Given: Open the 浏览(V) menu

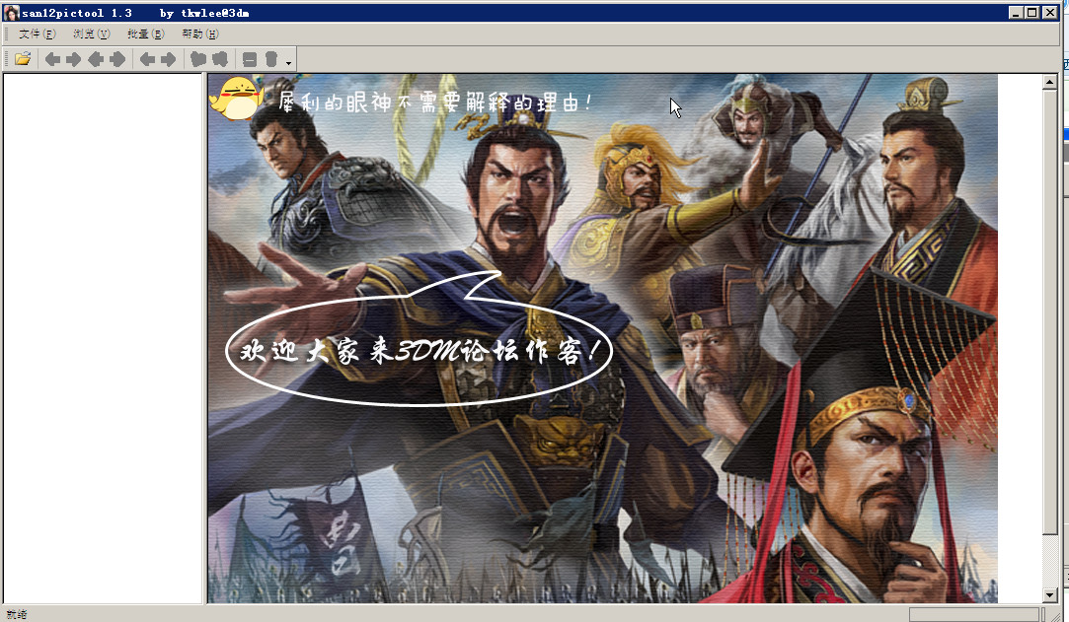Looking at the screenshot, I should click(92, 34).
